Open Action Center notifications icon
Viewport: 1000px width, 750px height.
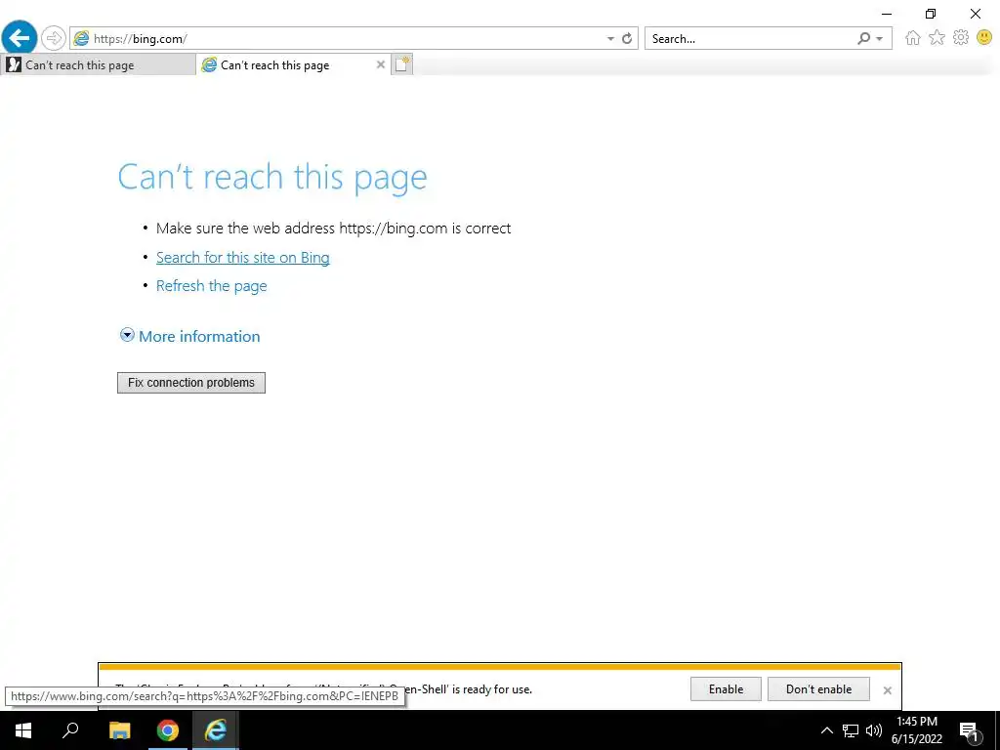pos(970,730)
